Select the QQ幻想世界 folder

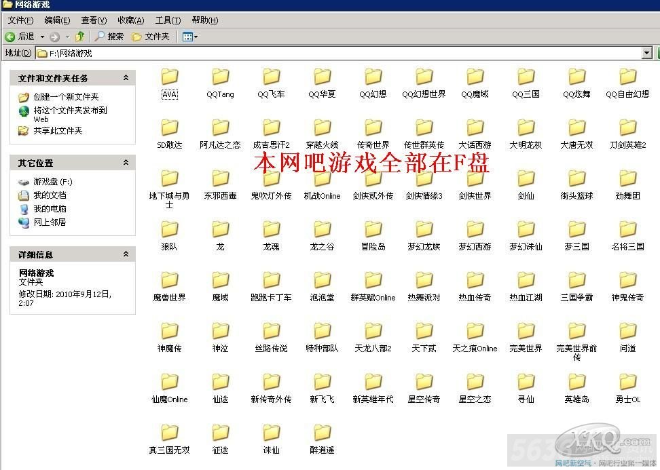click(424, 83)
